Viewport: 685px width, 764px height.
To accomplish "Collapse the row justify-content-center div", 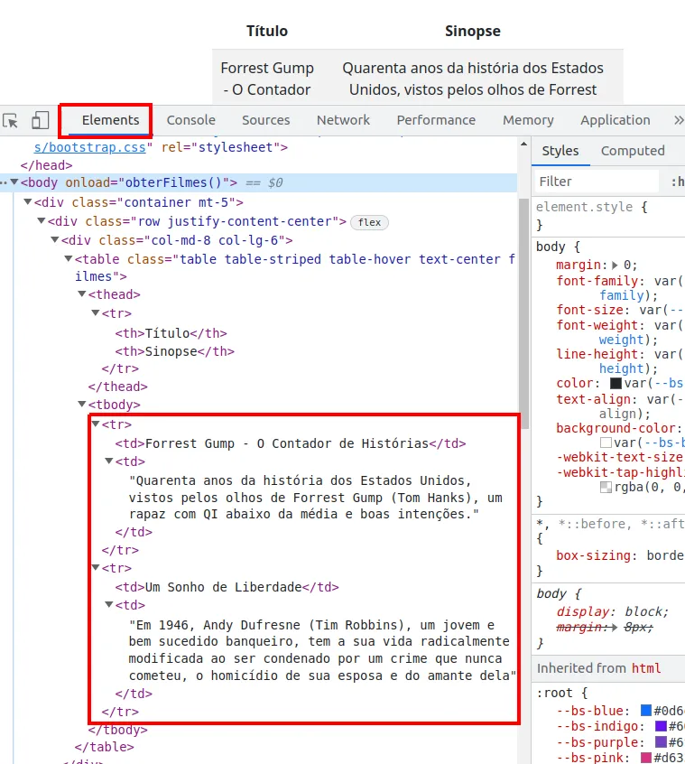I will [x=42, y=220].
